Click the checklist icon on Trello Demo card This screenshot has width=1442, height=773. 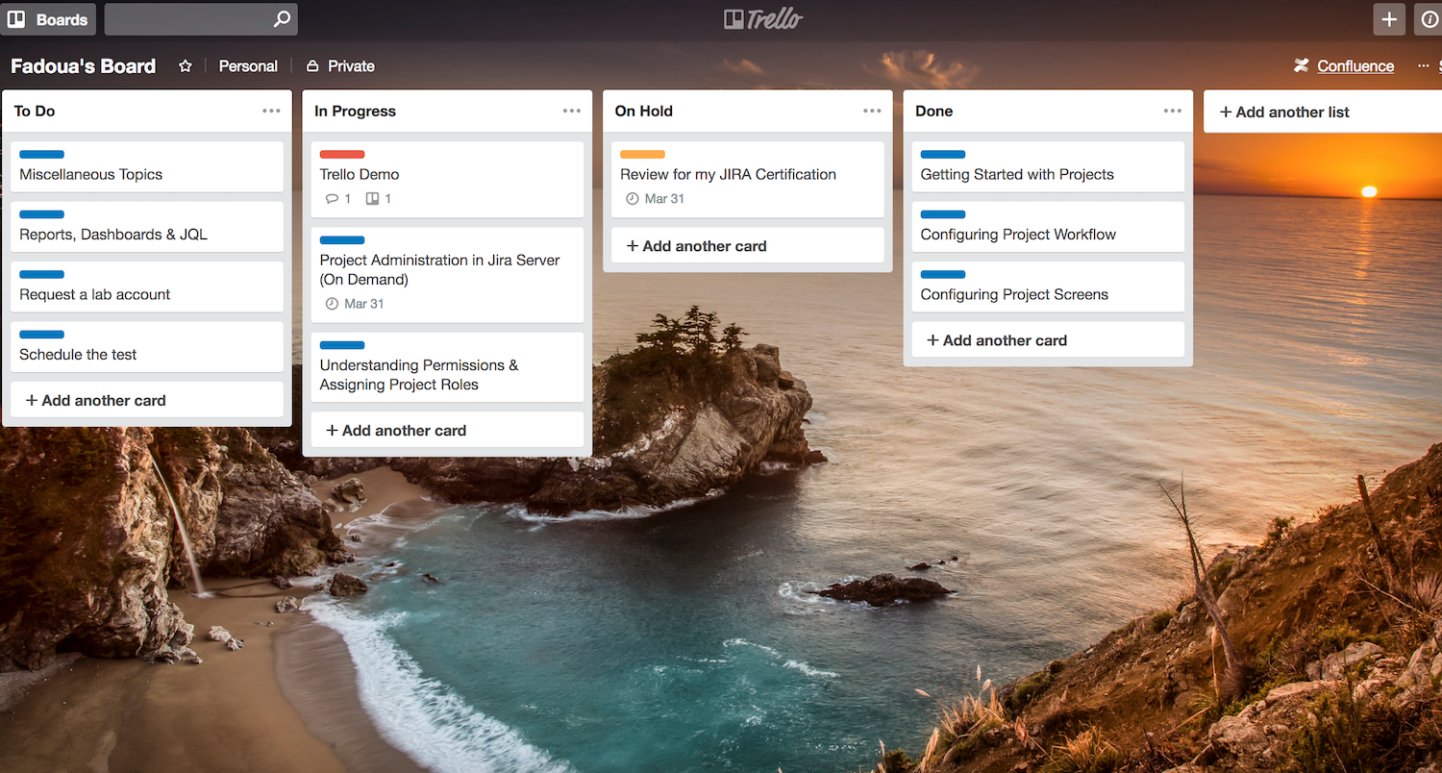pyautogui.click(x=370, y=198)
